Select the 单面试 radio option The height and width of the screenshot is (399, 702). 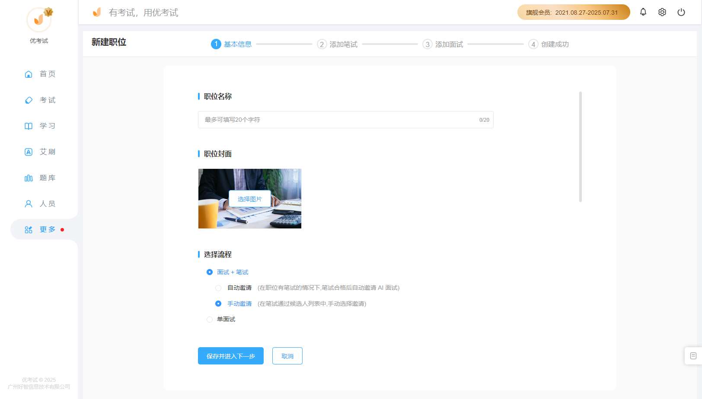pos(210,320)
